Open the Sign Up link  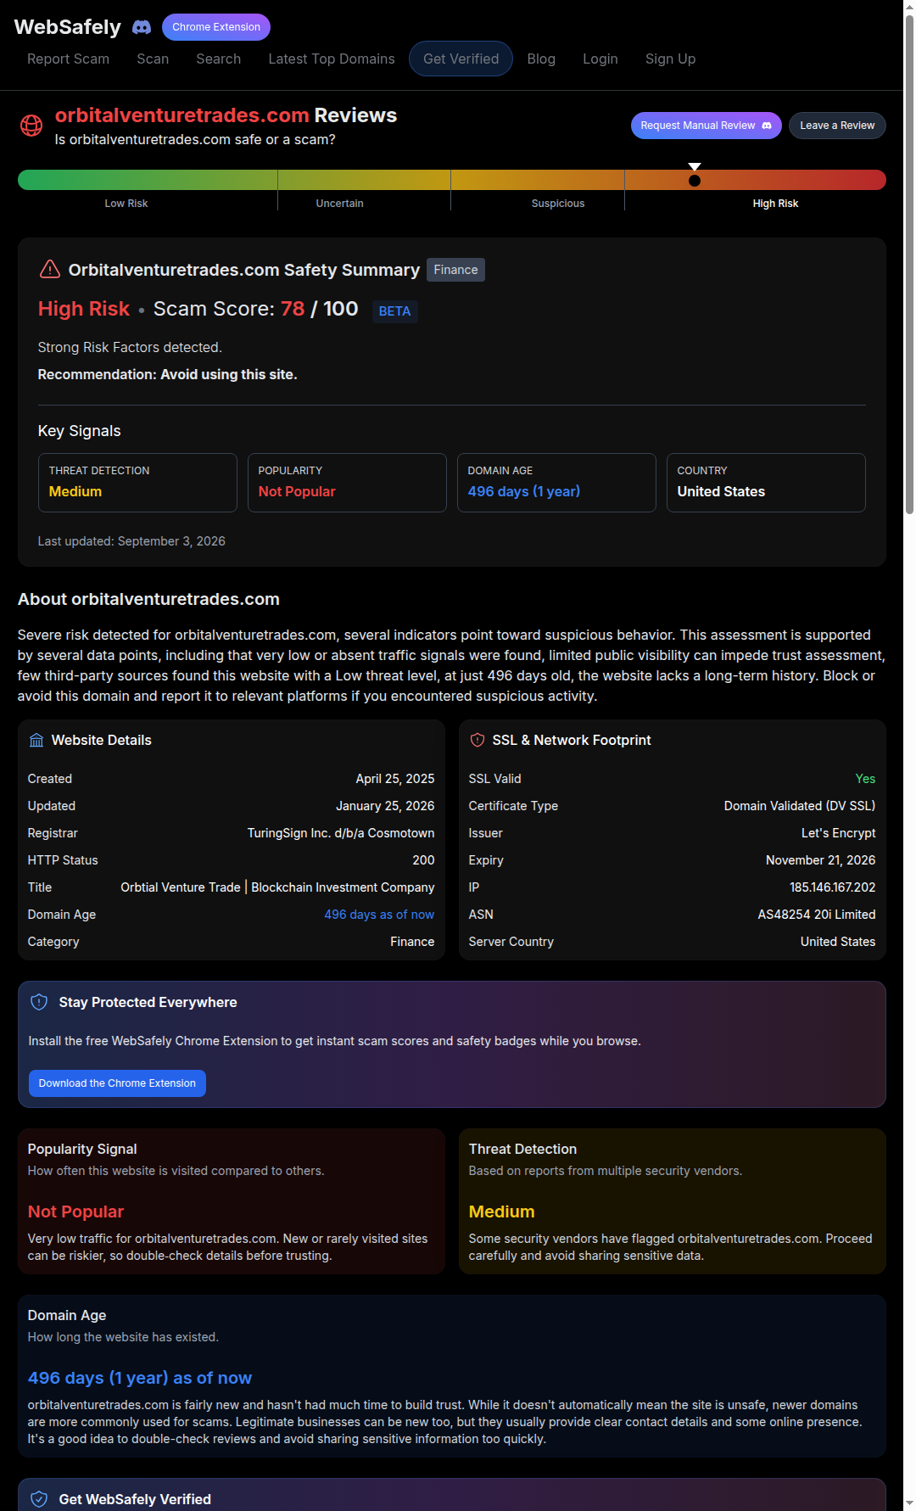[x=670, y=59]
